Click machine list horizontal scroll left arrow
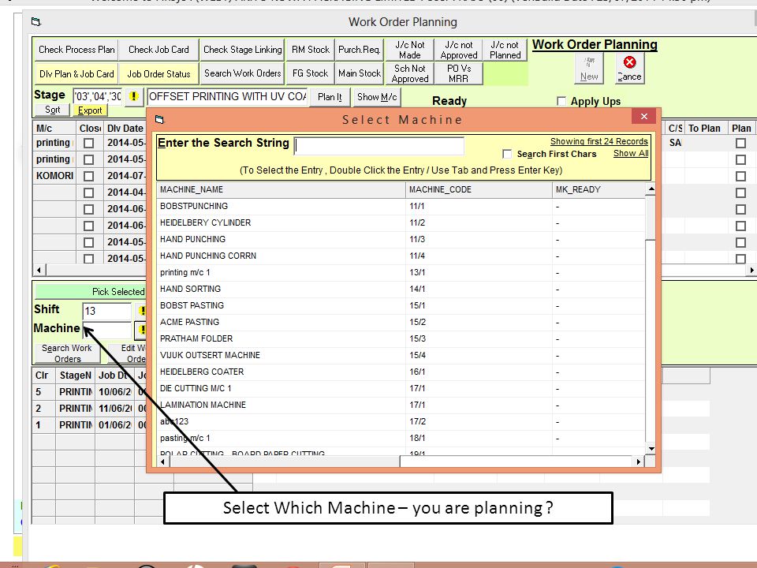 162,461
